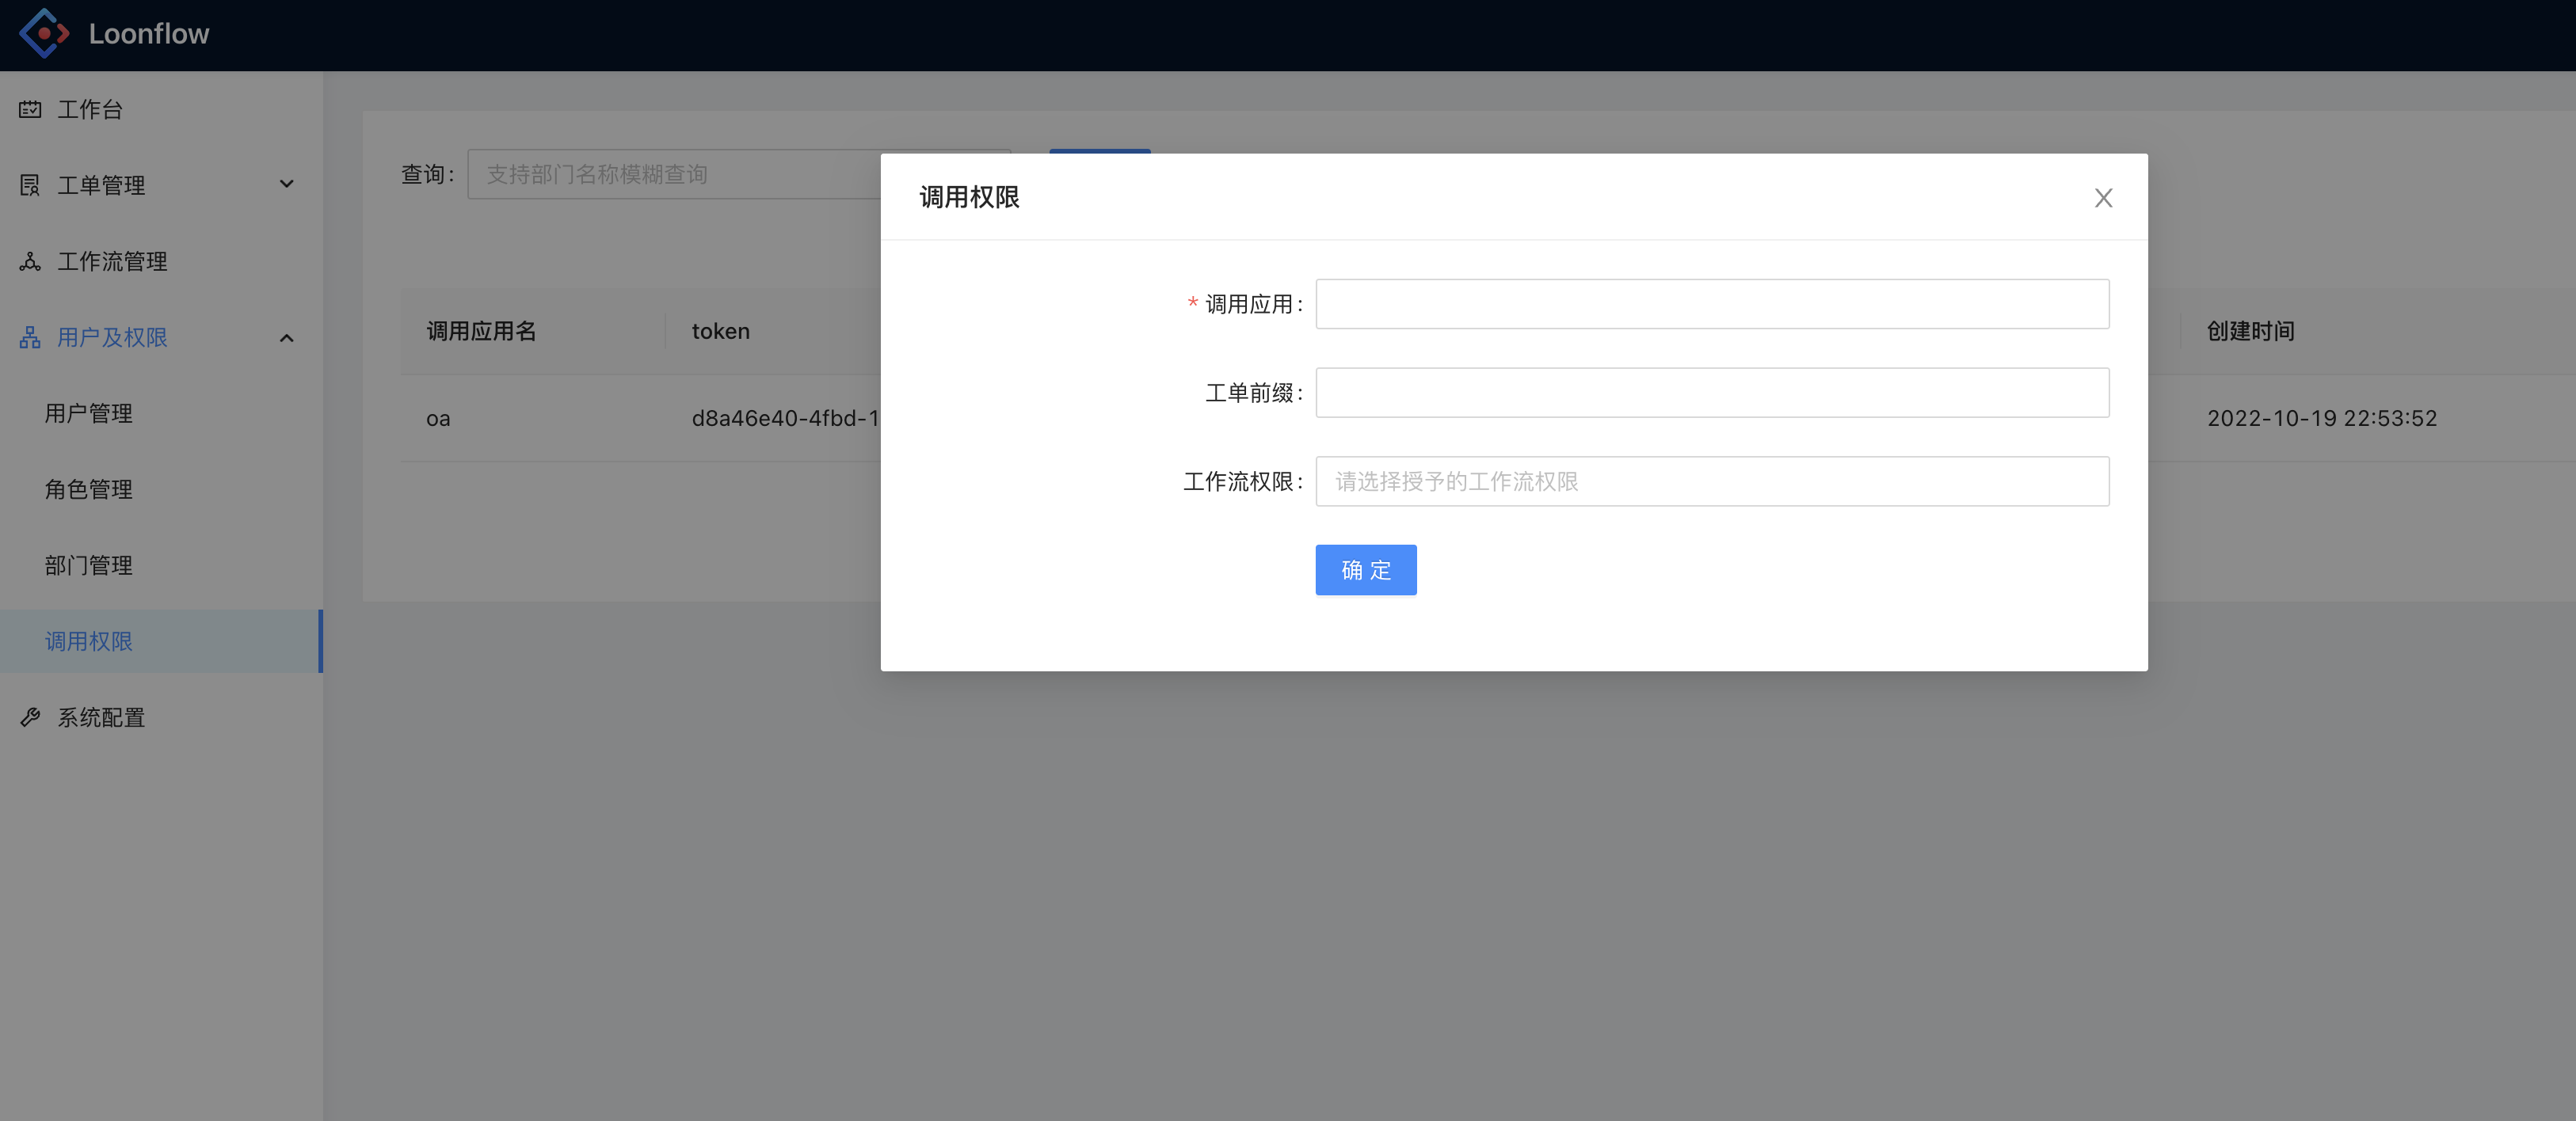
Task: Click the 系统配置 wrench icon
Action: tap(30, 717)
